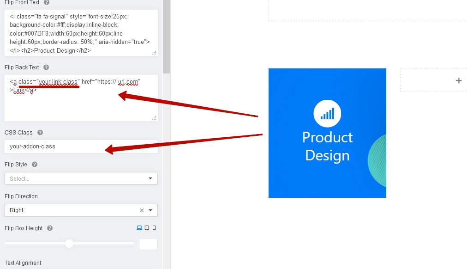Click inside the CSS Class input field
Viewport: 467px width, 269px height.
click(81, 147)
